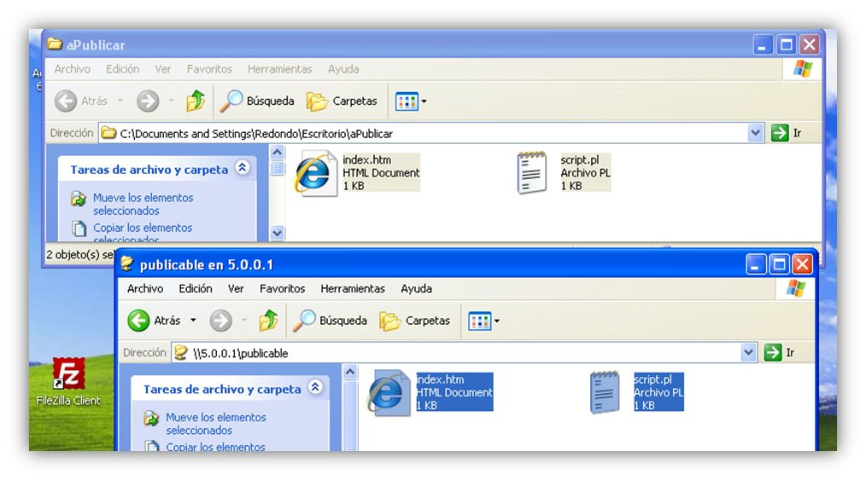The image size is (866, 480).
Task: Open Edición menu in publicable window
Action: pyautogui.click(x=196, y=288)
